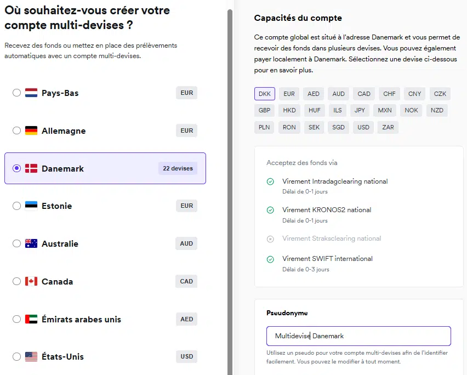The height and width of the screenshot is (375, 467).
Task: Select the USD currency
Action: tap(363, 127)
